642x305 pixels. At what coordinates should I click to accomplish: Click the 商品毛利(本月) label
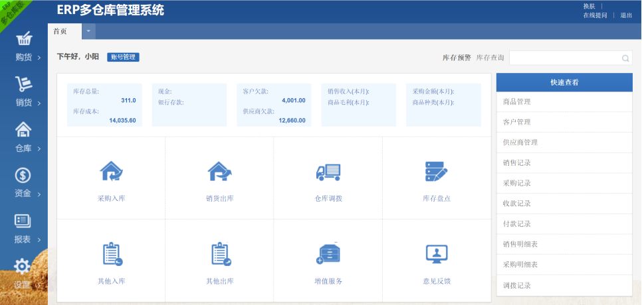click(348, 102)
